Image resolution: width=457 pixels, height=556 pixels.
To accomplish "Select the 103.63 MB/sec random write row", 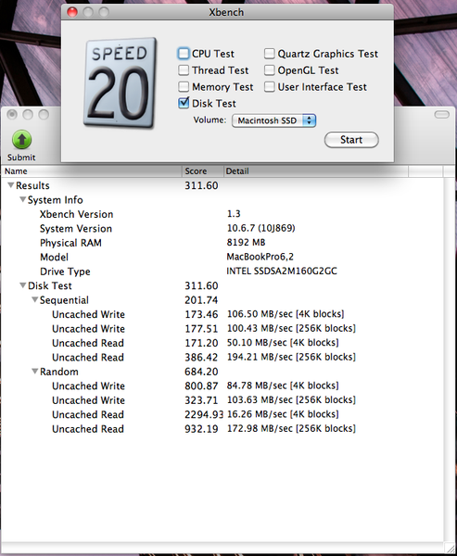I will 222,400.
